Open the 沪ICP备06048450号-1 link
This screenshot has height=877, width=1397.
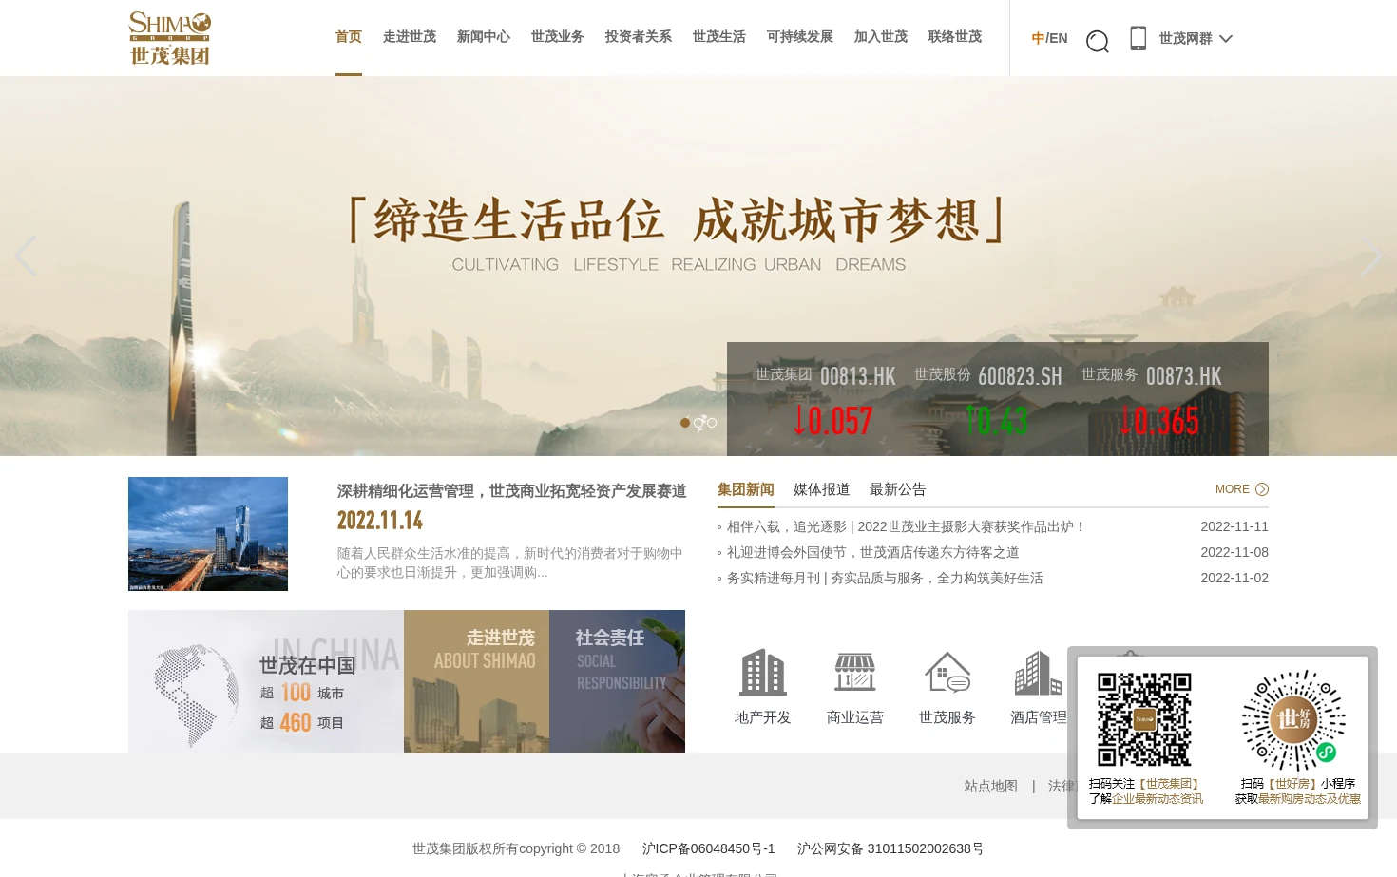pos(709,848)
